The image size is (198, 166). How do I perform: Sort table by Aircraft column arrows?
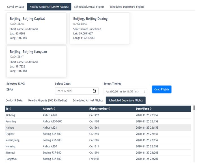click(x=54, y=109)
